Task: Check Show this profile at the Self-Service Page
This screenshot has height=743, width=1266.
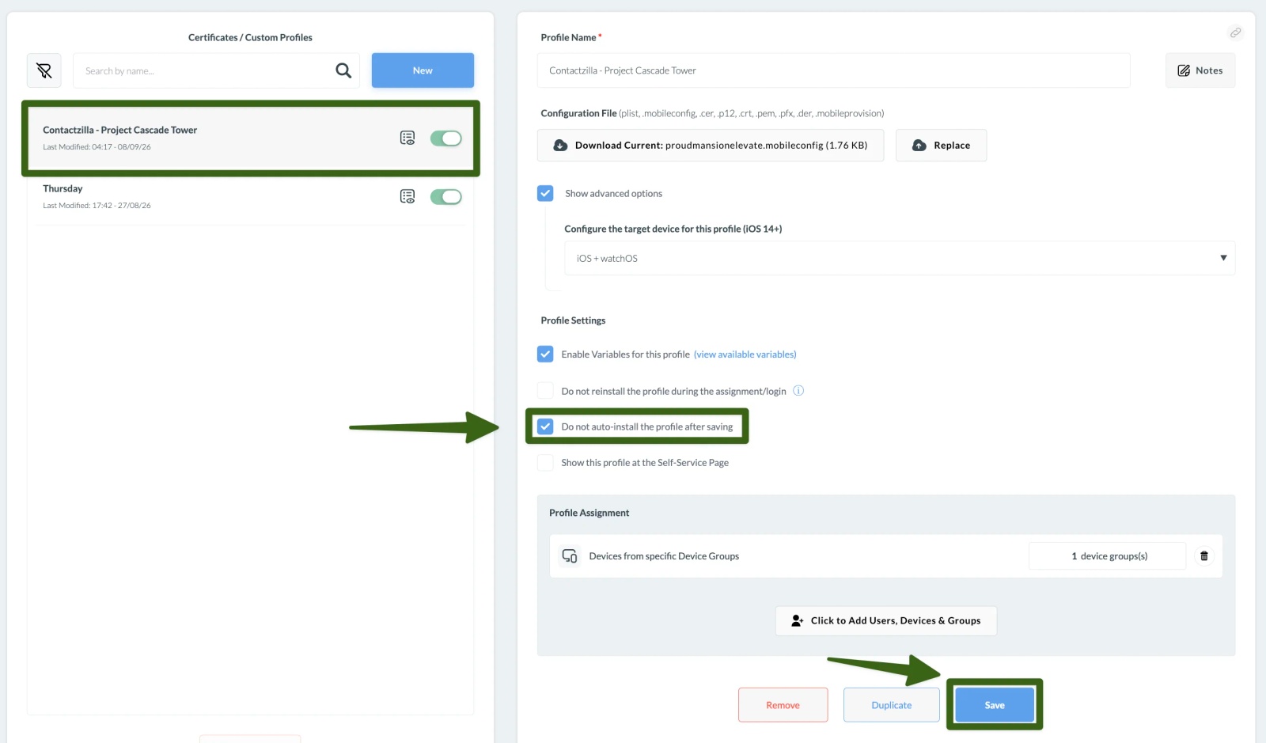Action: 545,462
